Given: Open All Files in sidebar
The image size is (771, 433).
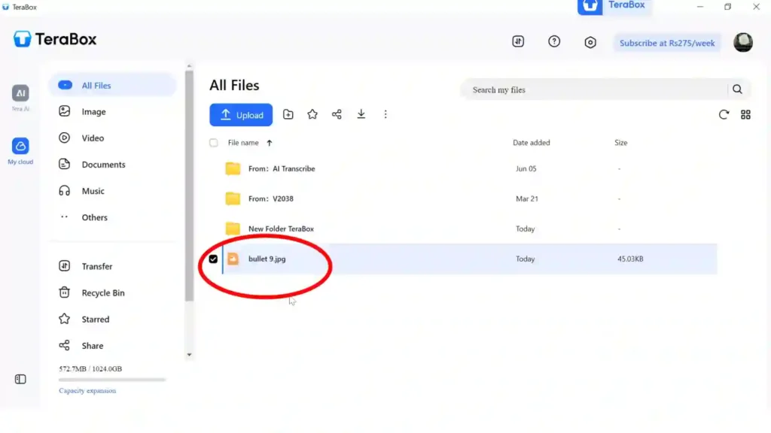Looking at the screenshot, I should pos(113,86).
